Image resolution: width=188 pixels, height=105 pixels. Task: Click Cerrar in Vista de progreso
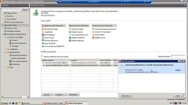(x=177, y=96)
